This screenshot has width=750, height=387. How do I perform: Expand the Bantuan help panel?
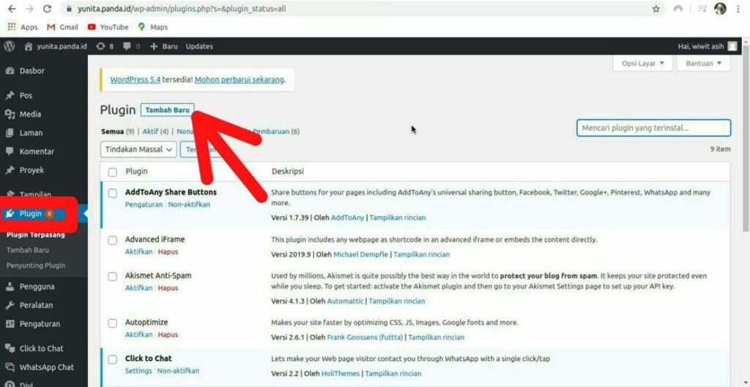click(x=704, y=63)
